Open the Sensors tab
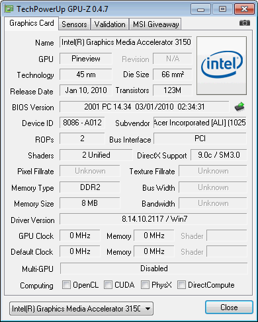This screenshot has width=258, height=322. tap(74, 24)
